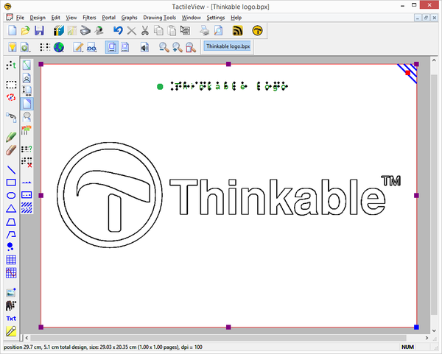Image resolution: width=442 pixels, height=354 pixels.
Task: Select the eraser tool
Action: click(11, 150)
